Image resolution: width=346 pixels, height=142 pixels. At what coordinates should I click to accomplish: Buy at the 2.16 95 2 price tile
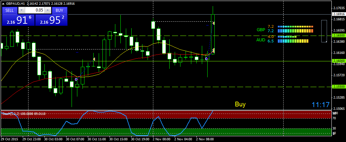[x=51, y=20]
